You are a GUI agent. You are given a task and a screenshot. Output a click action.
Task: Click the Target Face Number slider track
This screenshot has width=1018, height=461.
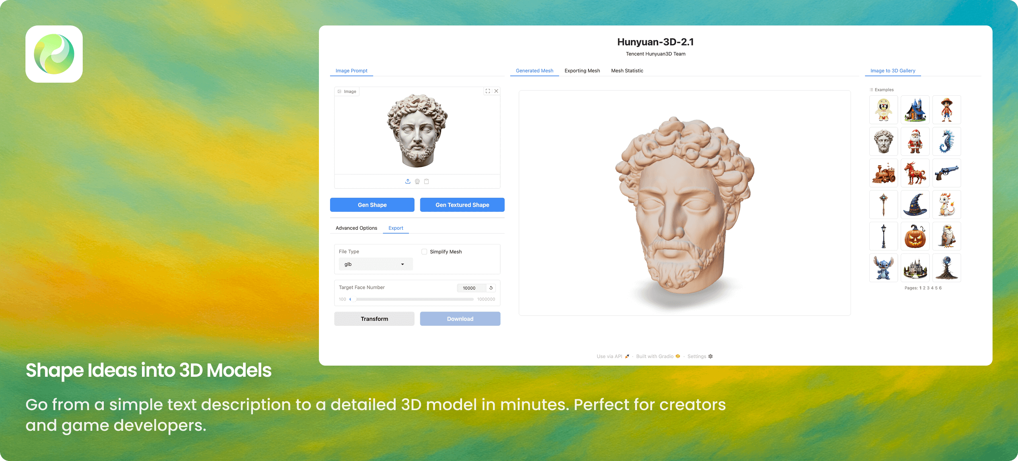click(x=412, y=299)
